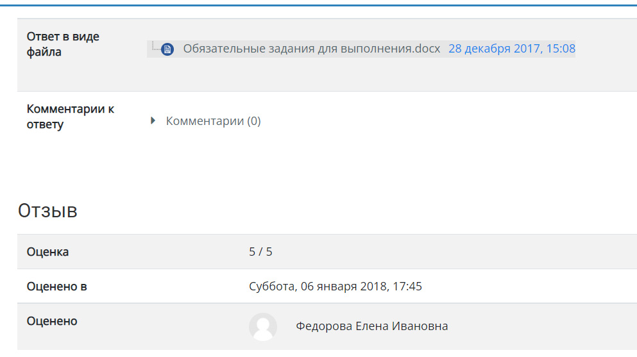
Task: Click the docx document file icon
Action: click(x=167, y=49)
